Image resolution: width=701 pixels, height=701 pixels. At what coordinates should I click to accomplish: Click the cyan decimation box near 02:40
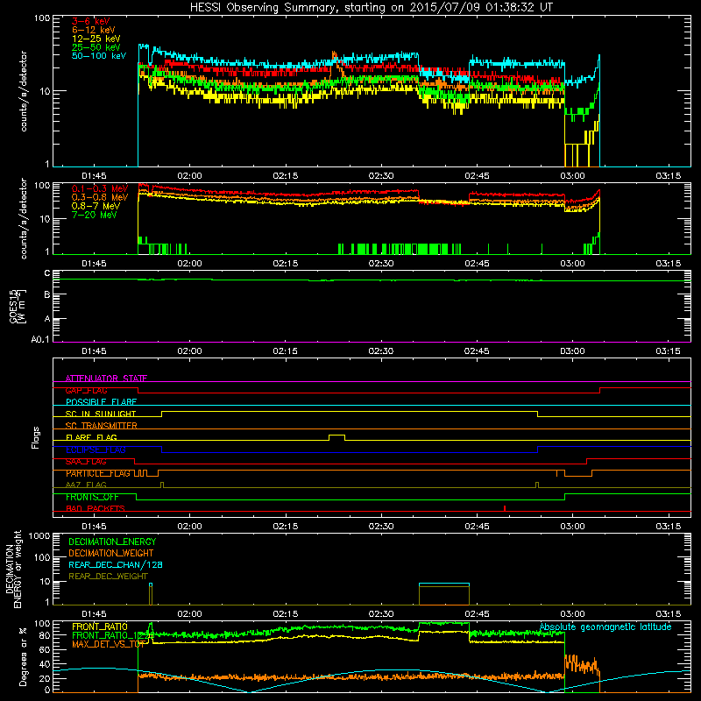(x=444, y=594)
